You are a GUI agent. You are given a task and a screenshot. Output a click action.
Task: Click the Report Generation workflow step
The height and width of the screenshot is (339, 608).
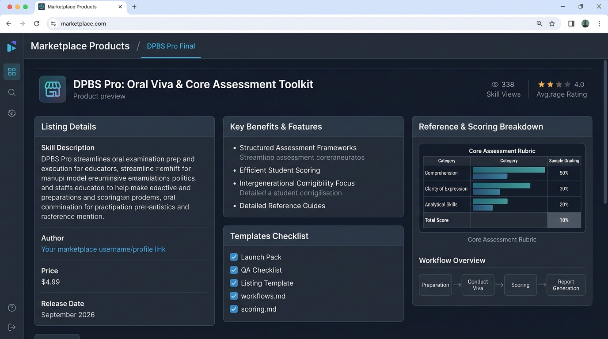pos(566,285)
